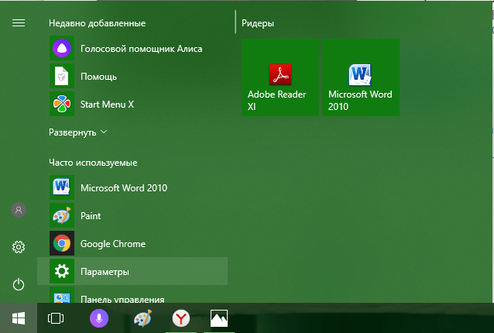Open the settings gear in left sidebar
The image size is (494, 333).
[x=19, y=247]
